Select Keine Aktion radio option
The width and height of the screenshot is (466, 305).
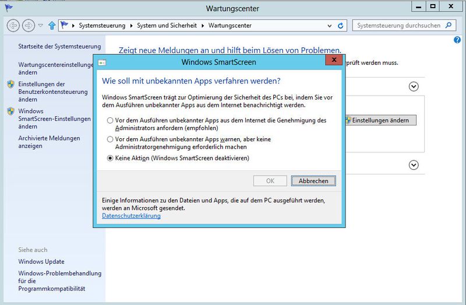[x=110, y=158]
